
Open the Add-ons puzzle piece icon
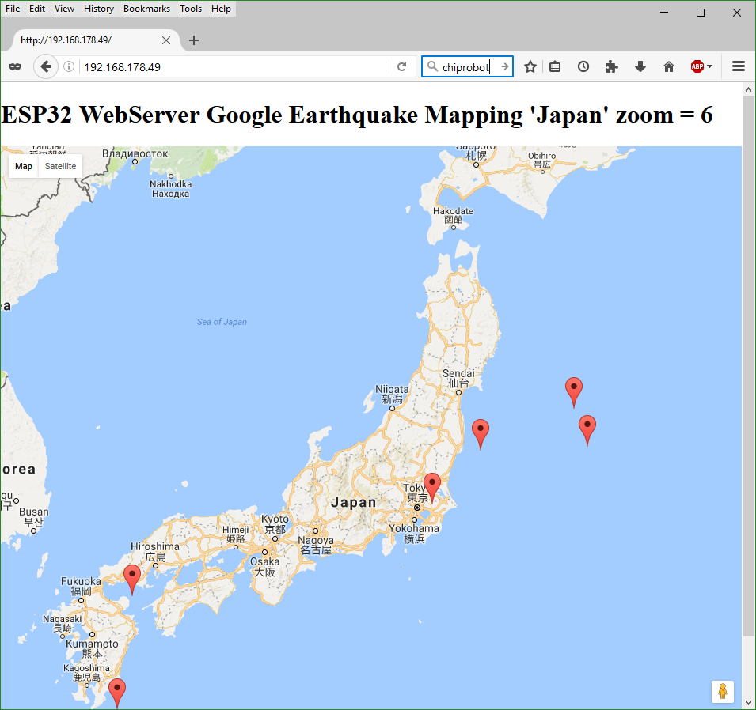coord(611,66)
